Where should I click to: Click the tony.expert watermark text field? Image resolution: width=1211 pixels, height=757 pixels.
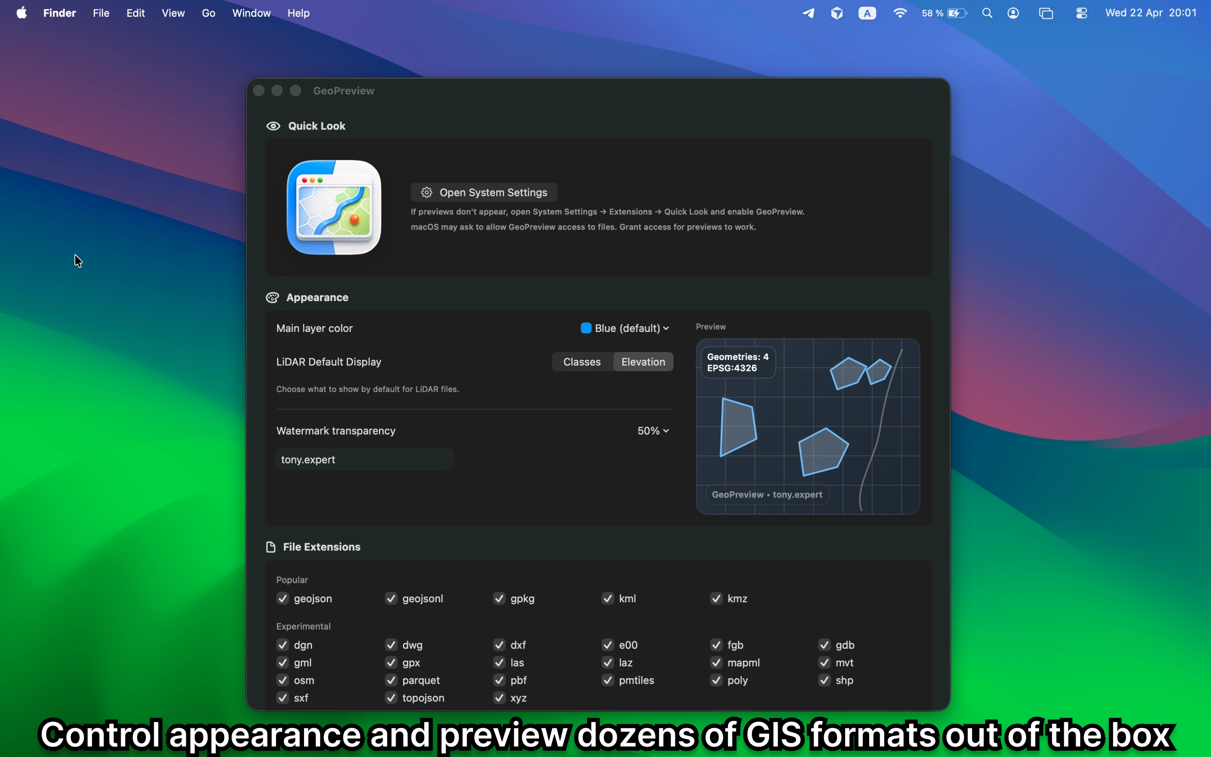click(x=364, y=460)
